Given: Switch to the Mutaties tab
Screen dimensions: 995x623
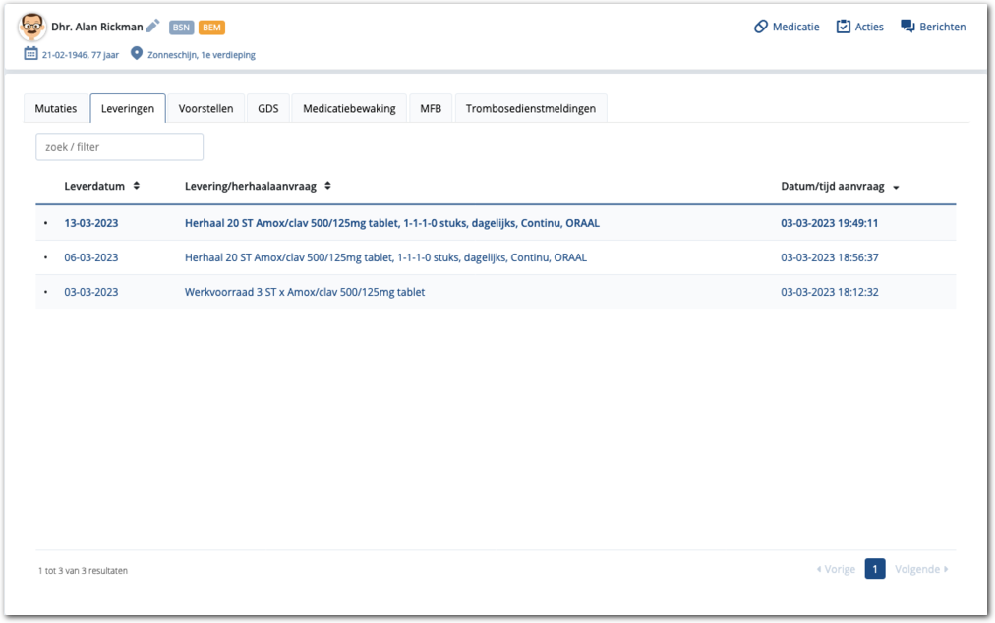Looking at the screenshot, I should [x=56, y=108].
